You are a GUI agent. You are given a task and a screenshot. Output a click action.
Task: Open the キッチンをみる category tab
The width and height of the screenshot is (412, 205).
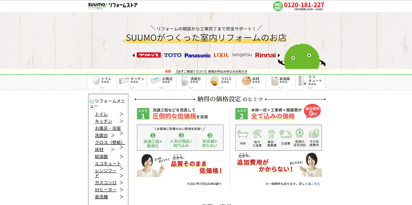[x=132, y=82]
